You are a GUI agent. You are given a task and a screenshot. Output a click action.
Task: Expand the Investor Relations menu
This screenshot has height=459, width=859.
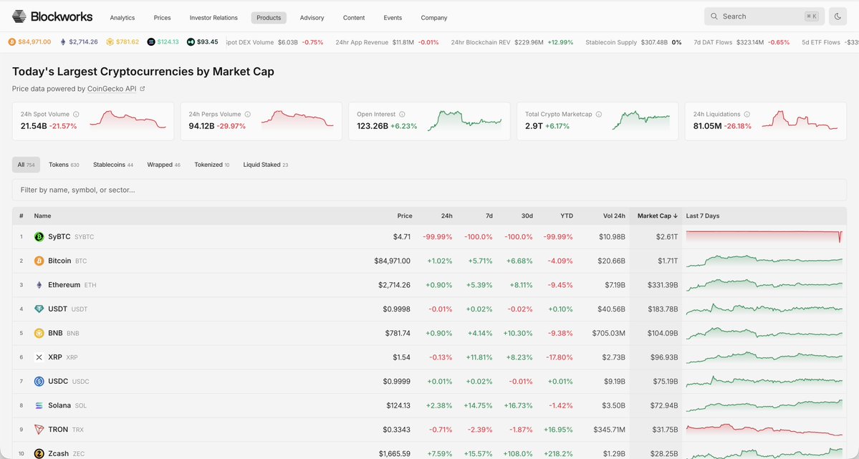[213, 17]
